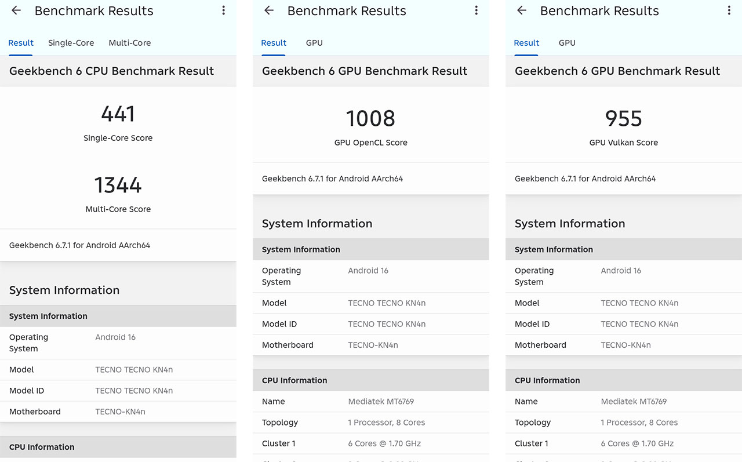Click the Cluster 1 value on the OpenCL screen

point(384,443)
